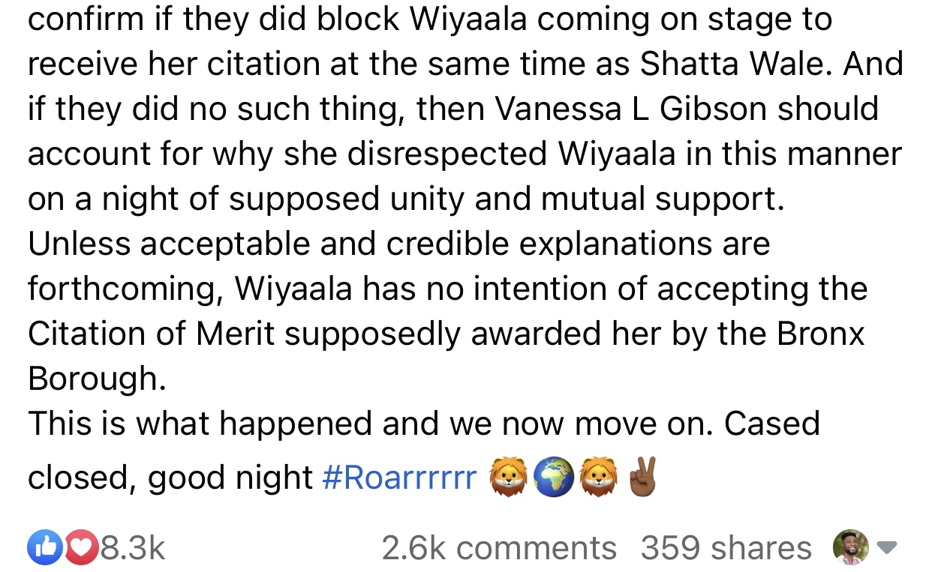Open the #Roarrrrrr hashtag
The height and width of the screenshot is (572, 932).
(x=399, y=478)
